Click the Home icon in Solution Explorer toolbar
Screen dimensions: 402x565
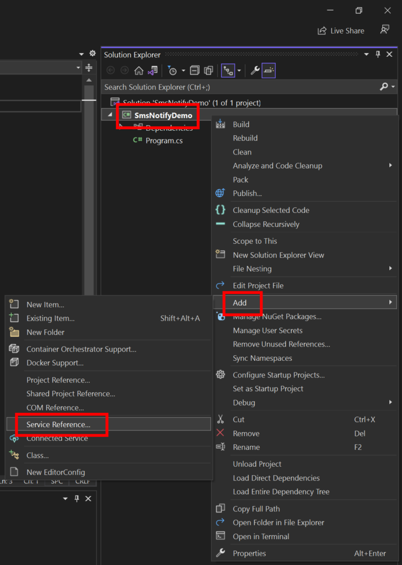coord(139,71)
